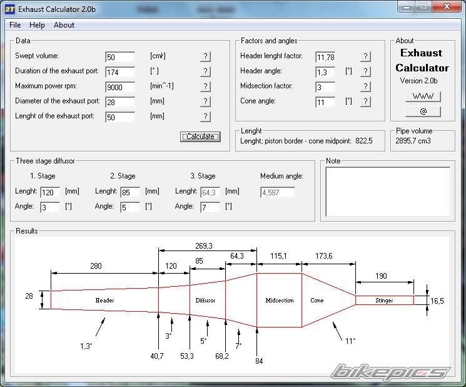Select the Maximum power rpm field
This screenshot has height=387, width=466.
(x=120, y=88)
